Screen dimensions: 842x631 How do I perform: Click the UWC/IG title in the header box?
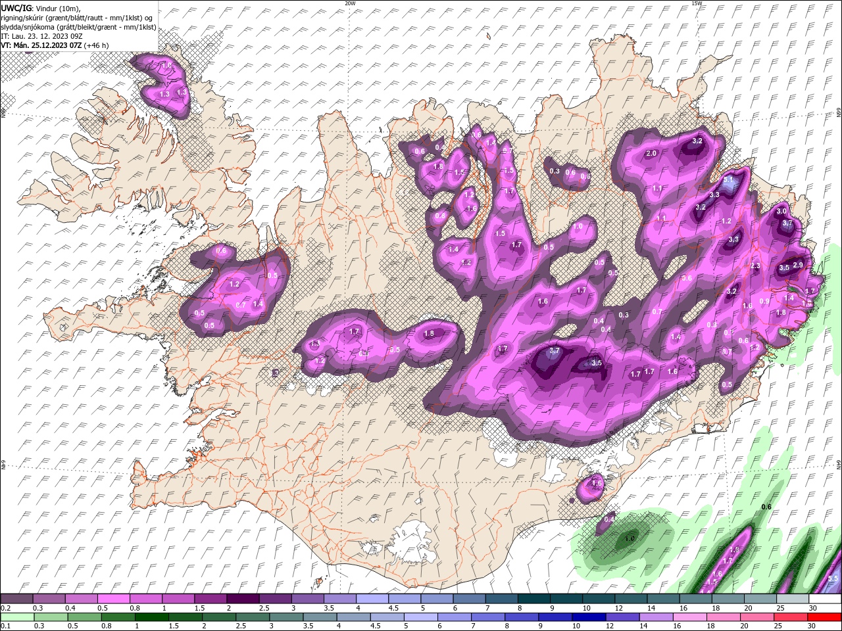coord(16,8)
